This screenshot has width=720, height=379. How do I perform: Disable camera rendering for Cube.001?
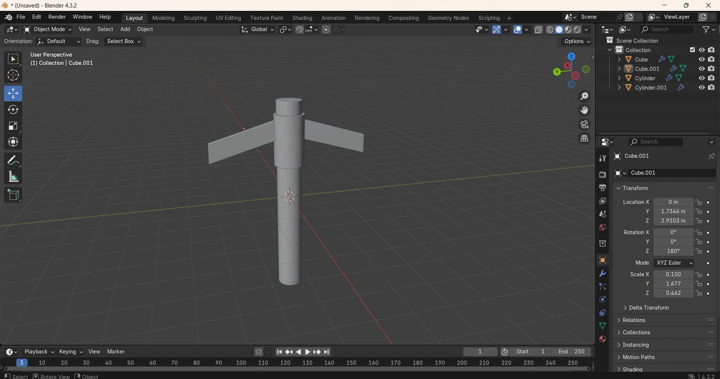pos(712,69)
